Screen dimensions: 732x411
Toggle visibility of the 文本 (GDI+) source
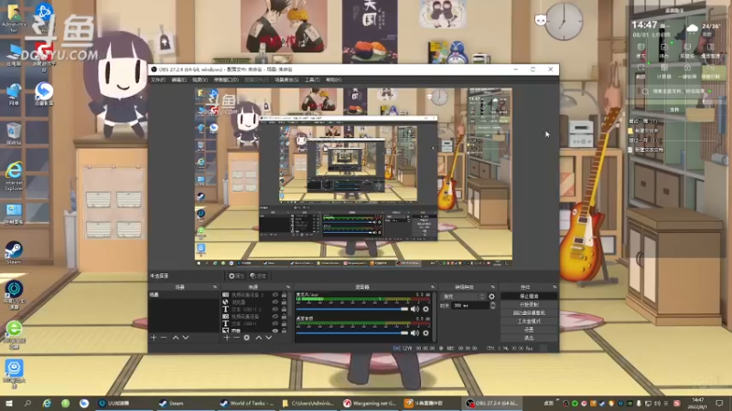tap(275, 323)
